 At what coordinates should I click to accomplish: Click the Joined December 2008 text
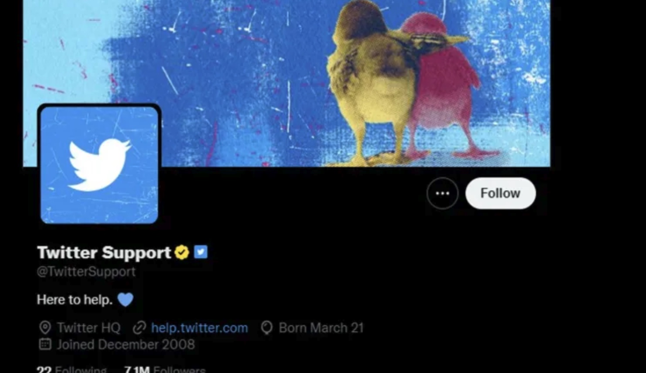[x=126, y=345]
